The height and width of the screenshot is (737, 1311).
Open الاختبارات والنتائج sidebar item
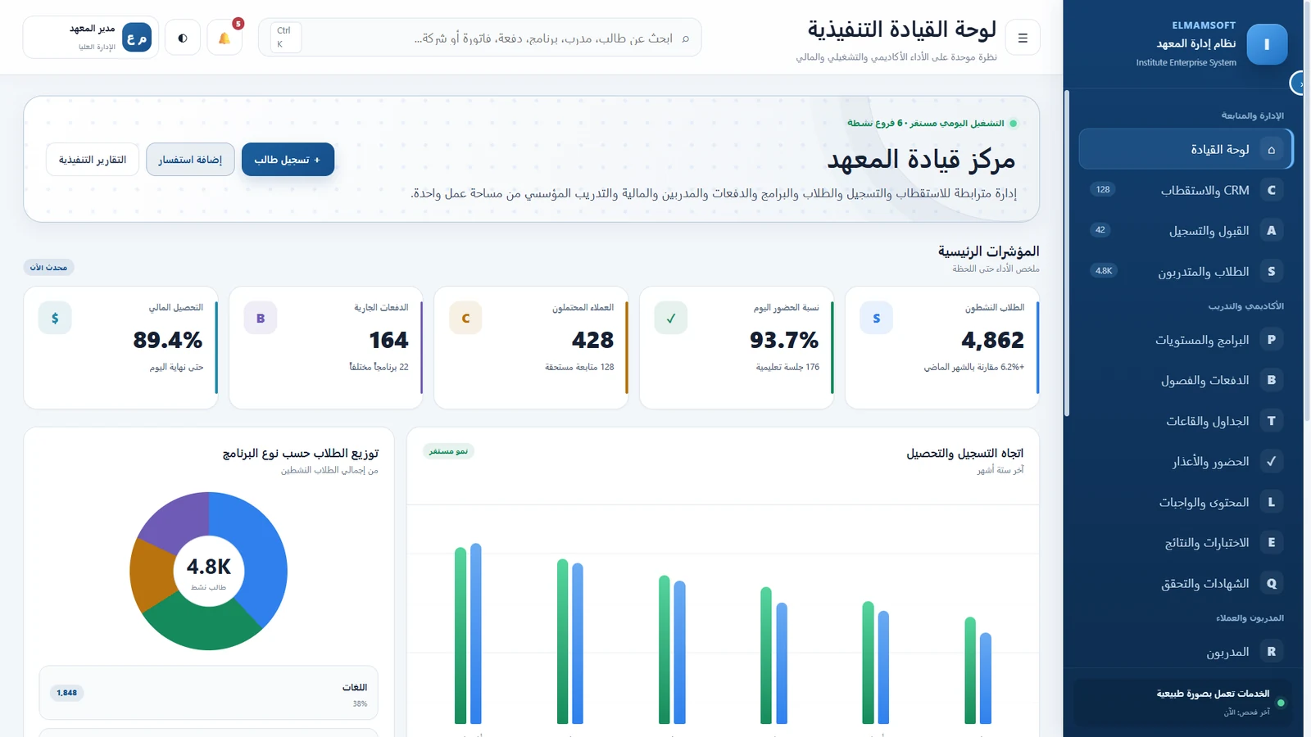tap(1185, 542)
